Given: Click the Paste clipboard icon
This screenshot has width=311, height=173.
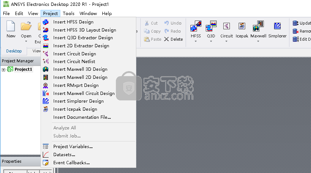Looking at the screenshot, I should (147, 39).
